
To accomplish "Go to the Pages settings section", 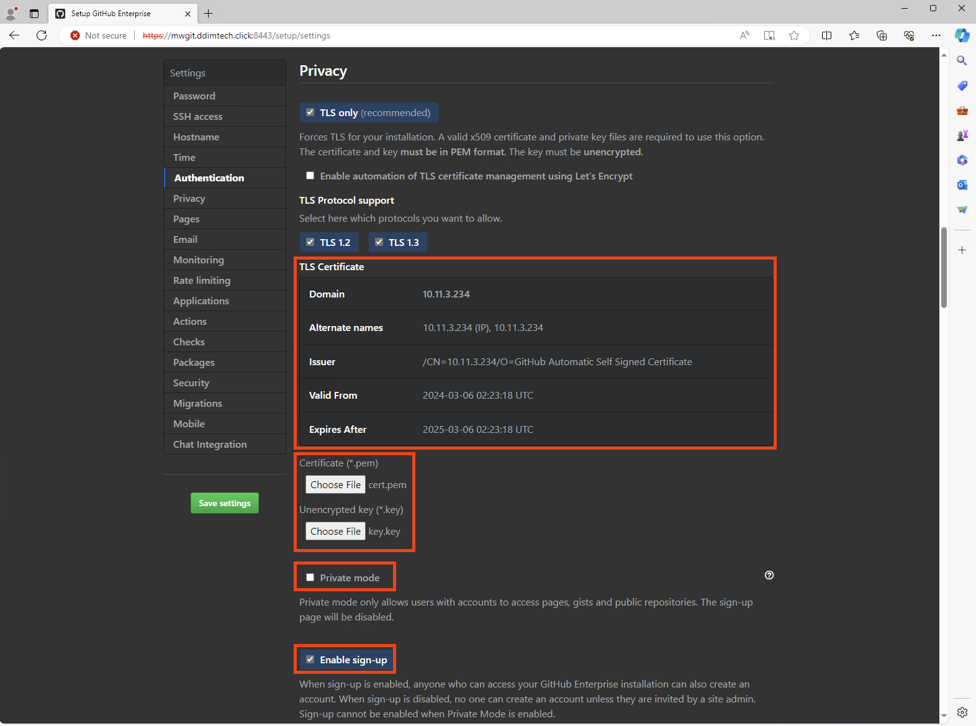I will pos(225,219).
